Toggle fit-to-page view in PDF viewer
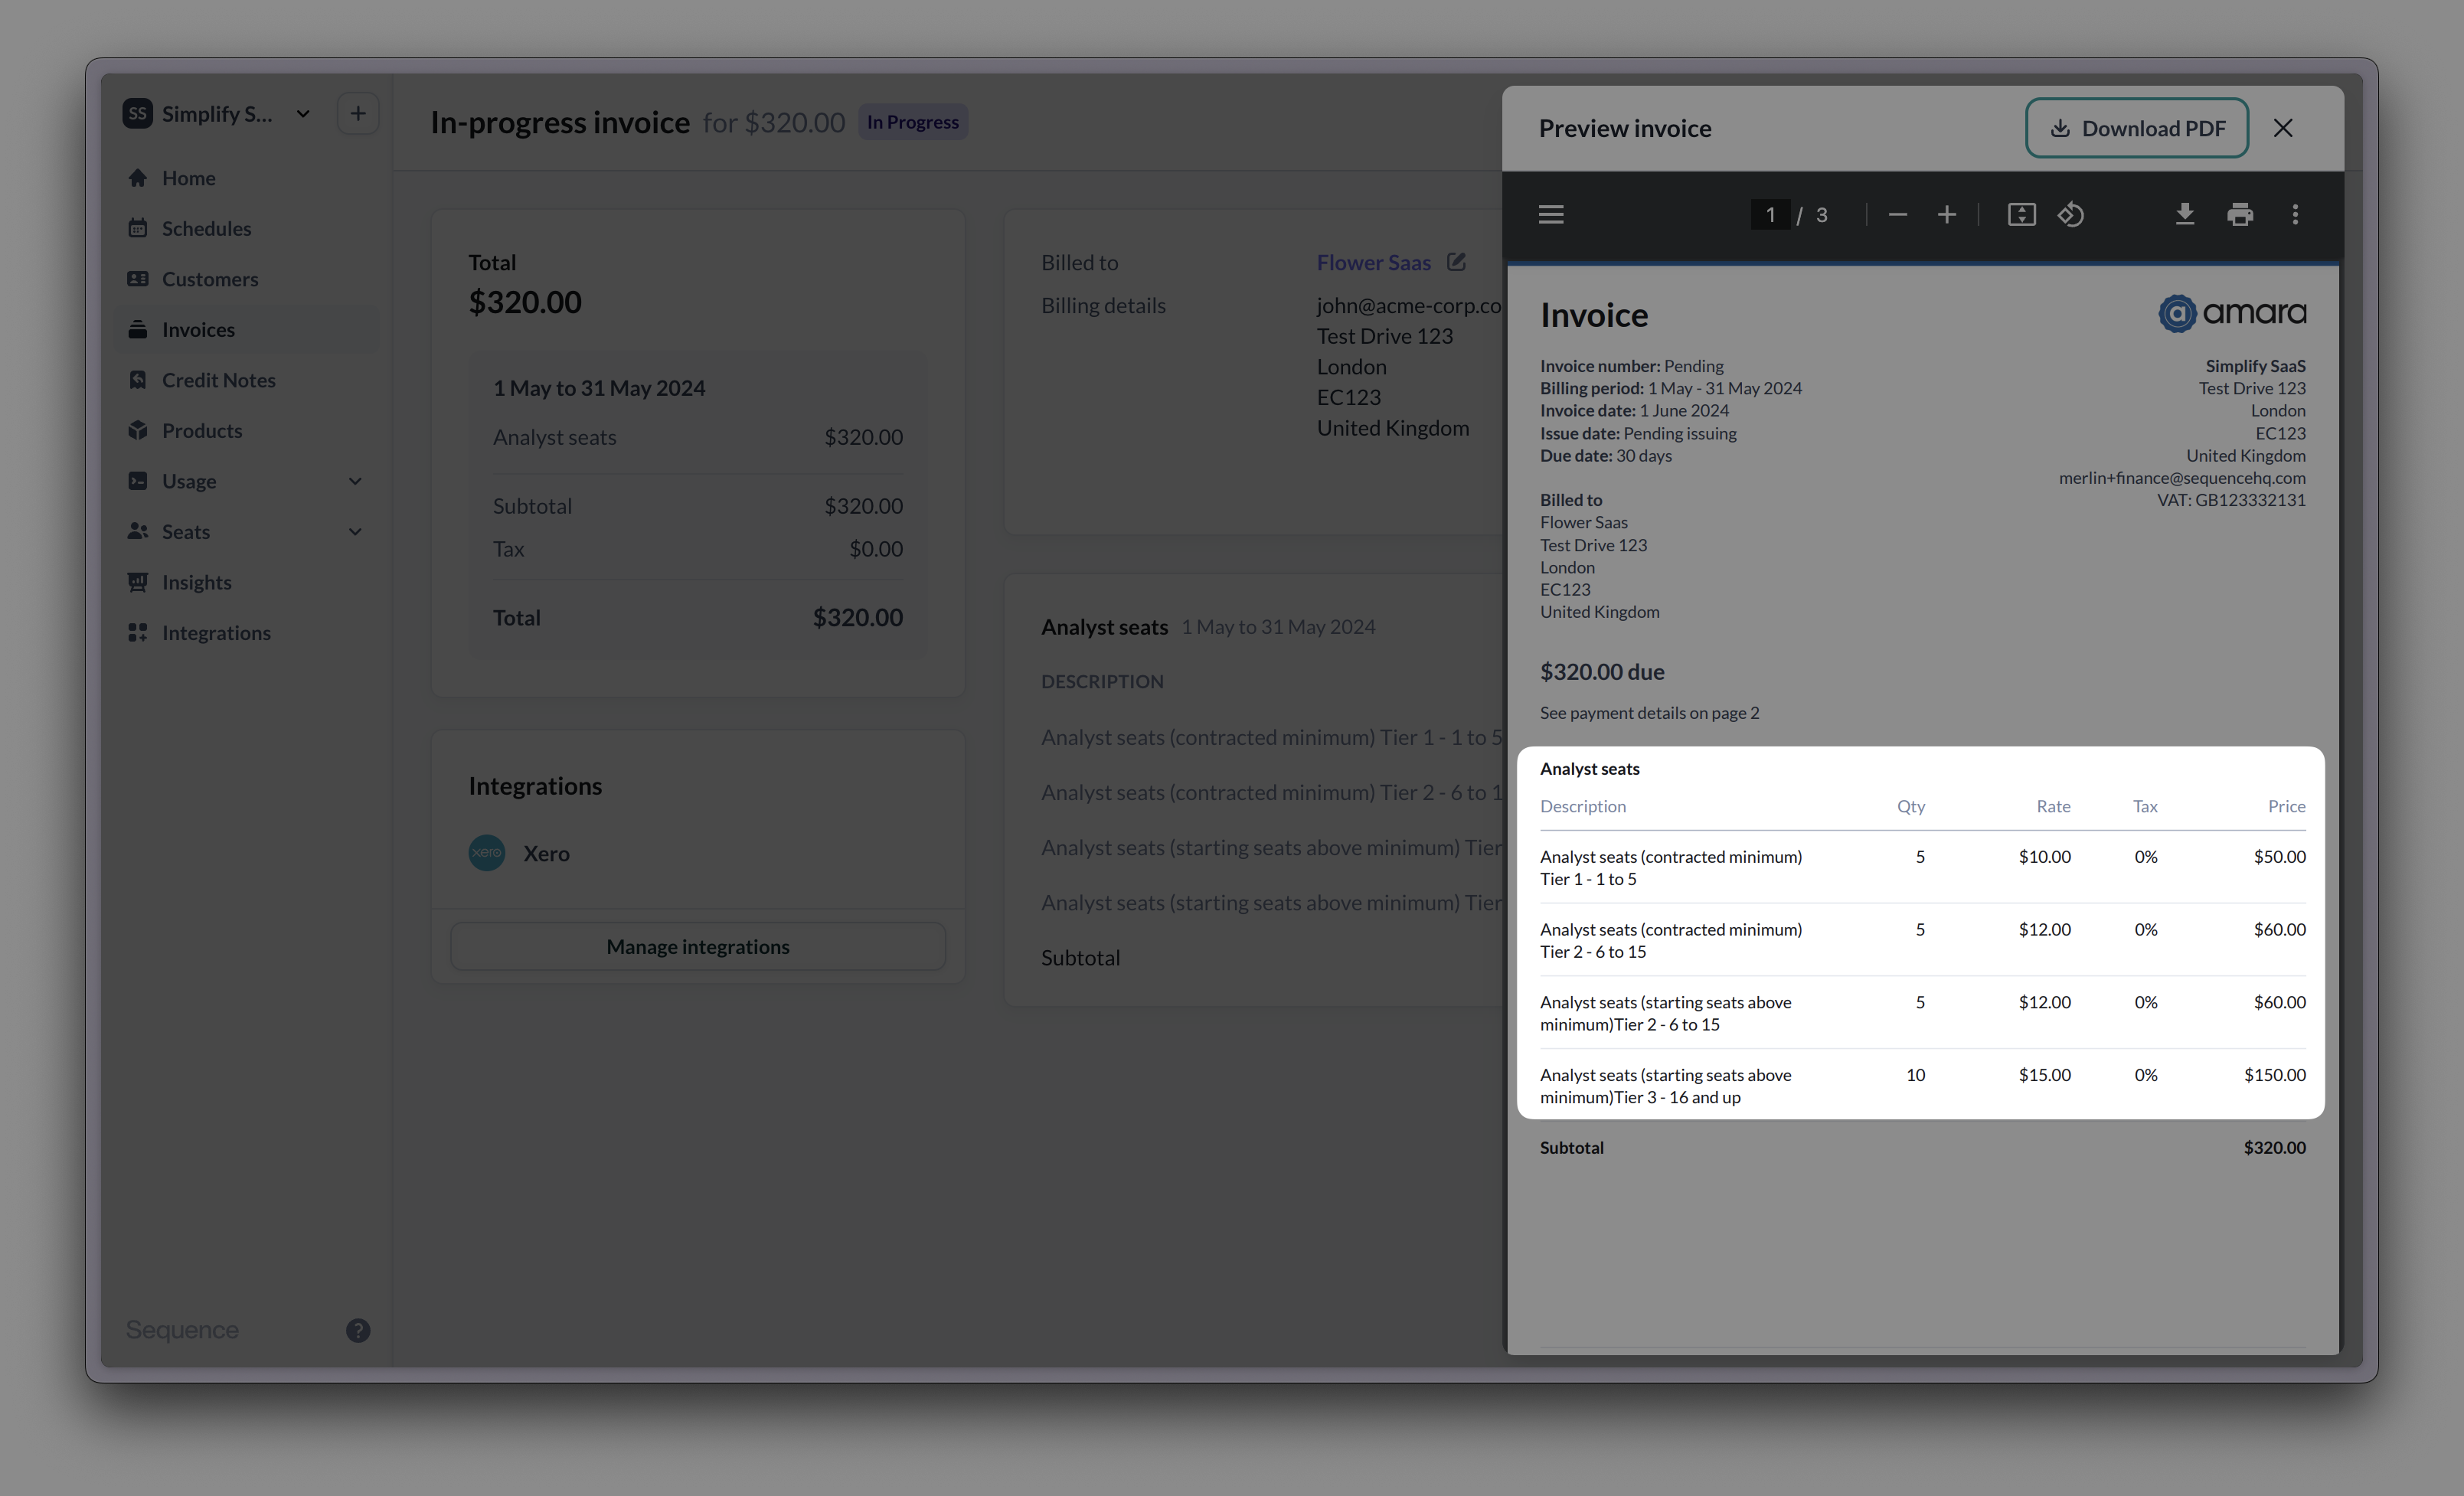The image size is (2464, 1496). (x=2021, y=214)
